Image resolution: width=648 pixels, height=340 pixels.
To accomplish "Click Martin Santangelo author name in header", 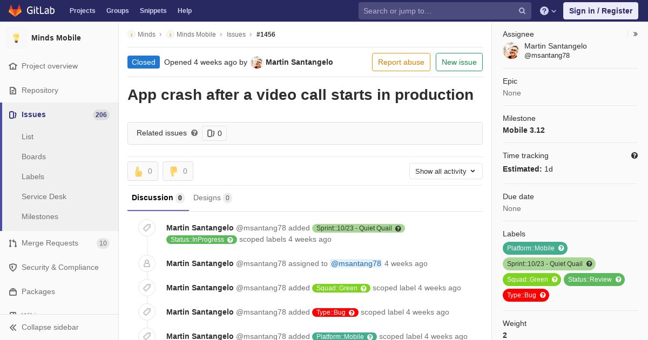I will (x=299, y=62).
